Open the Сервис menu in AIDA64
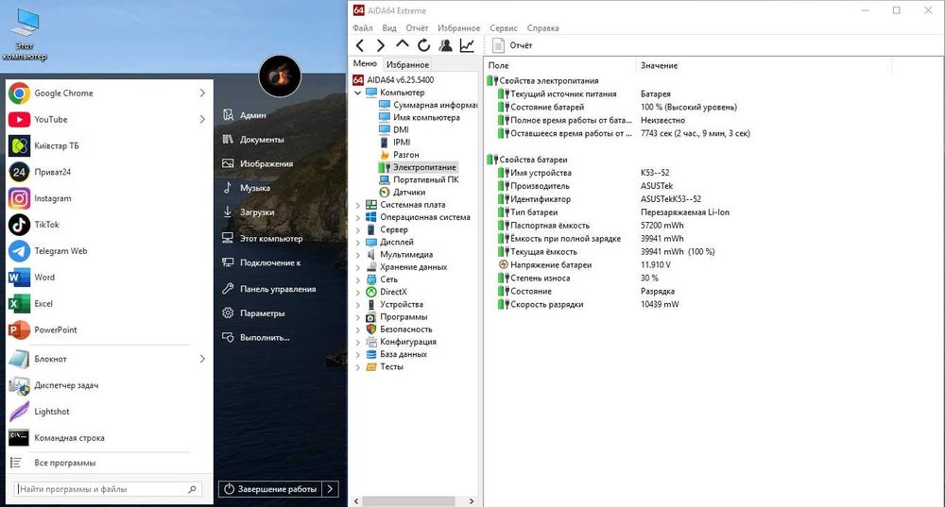Screen dimensions: 945x507 click(504, 28)
